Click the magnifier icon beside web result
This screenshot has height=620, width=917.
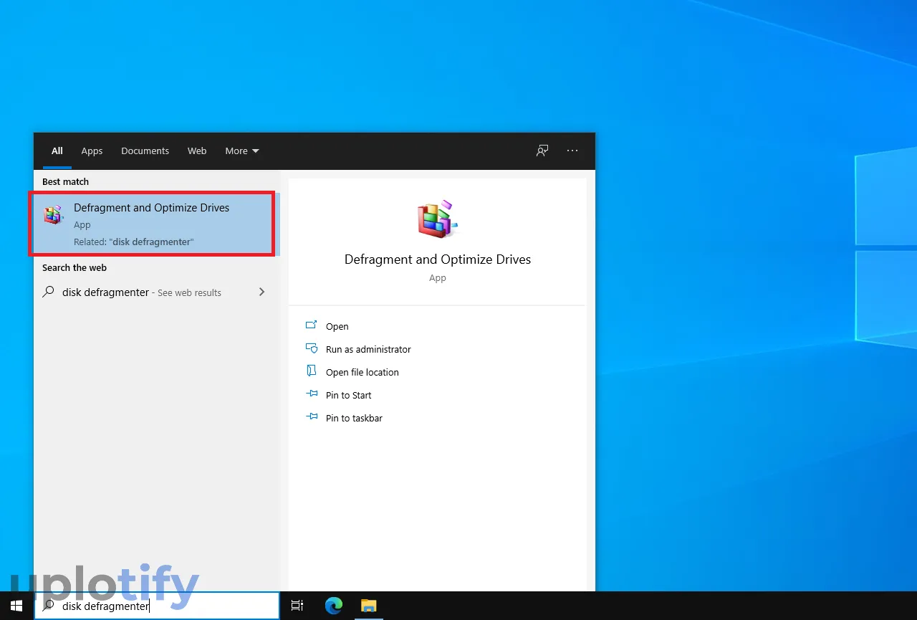tap(49, 292)
